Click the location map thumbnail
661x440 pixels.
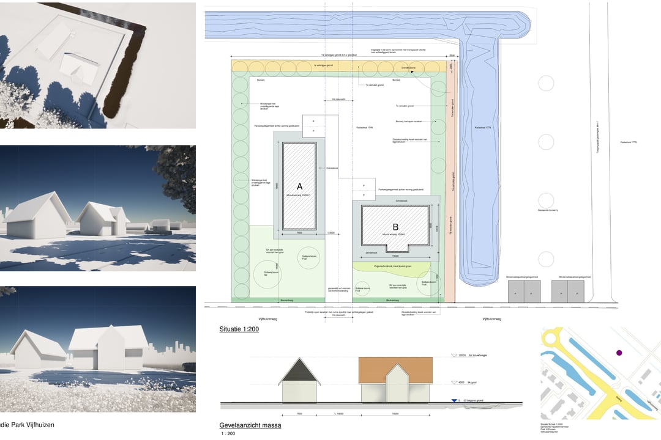click(601, 373)
